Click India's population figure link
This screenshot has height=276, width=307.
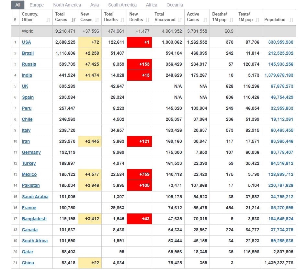[279, 75]
